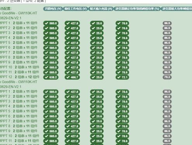Click the 72.1 rated power ratio badge
This screenshot has height=145, width=192.
[x=122, y=77]
